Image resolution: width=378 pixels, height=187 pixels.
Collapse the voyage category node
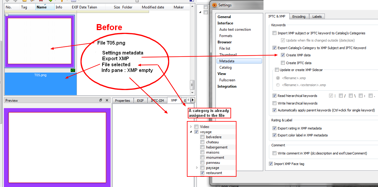(x=191, y=132)
